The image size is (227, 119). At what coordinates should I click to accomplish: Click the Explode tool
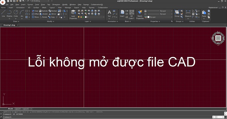point(43,11)
